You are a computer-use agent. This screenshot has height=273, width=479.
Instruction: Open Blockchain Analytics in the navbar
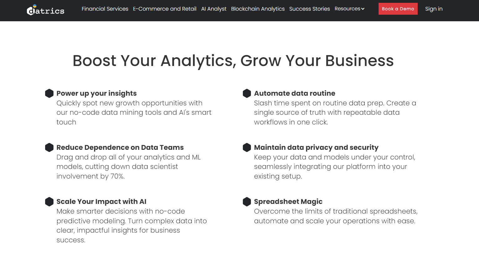(258, 9)
